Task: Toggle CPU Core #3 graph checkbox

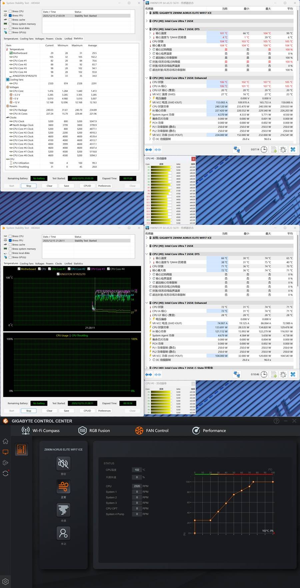Action: (89, 269)
